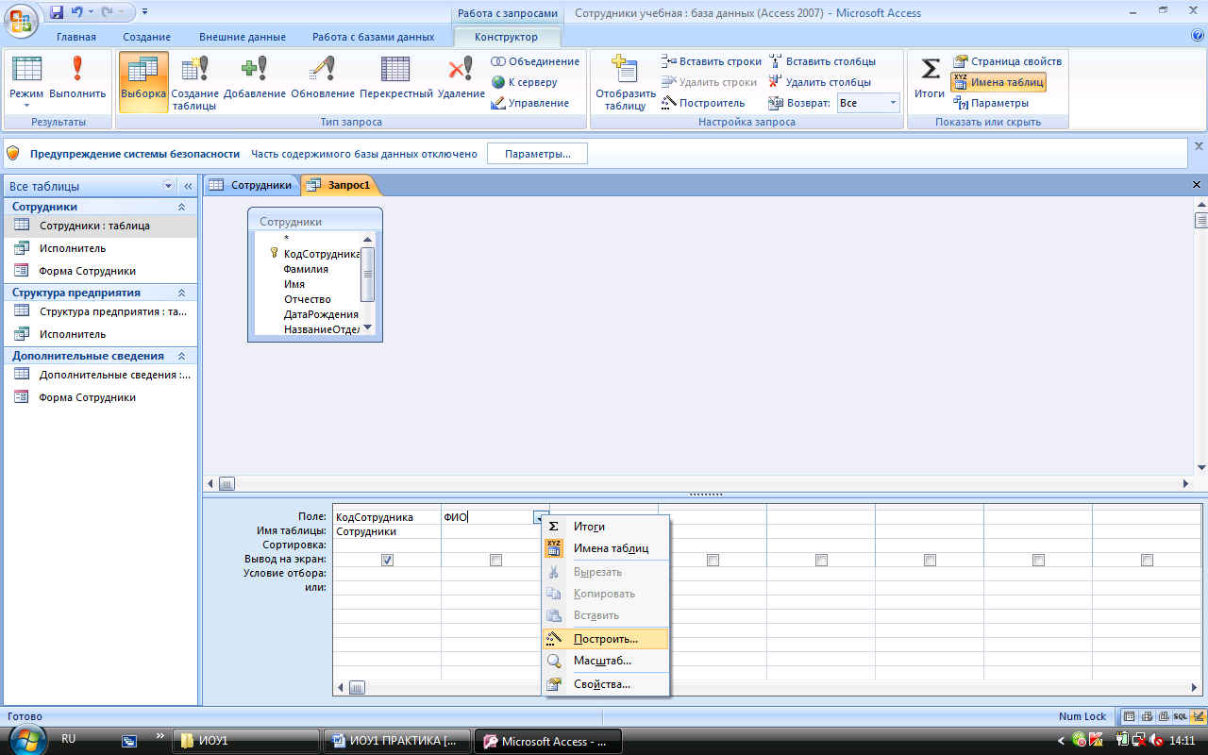Choose Итоги in context menu
The image size is (1208, 755).
pyautogui.click(x=606, y=527)
